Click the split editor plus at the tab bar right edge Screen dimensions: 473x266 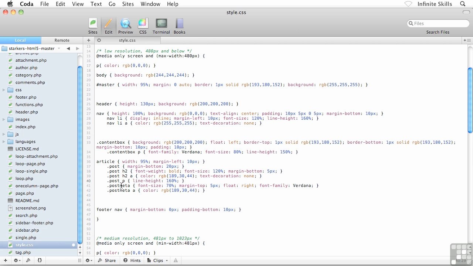467,40
